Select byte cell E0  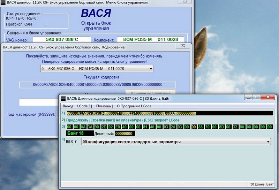tap(118, 127)
